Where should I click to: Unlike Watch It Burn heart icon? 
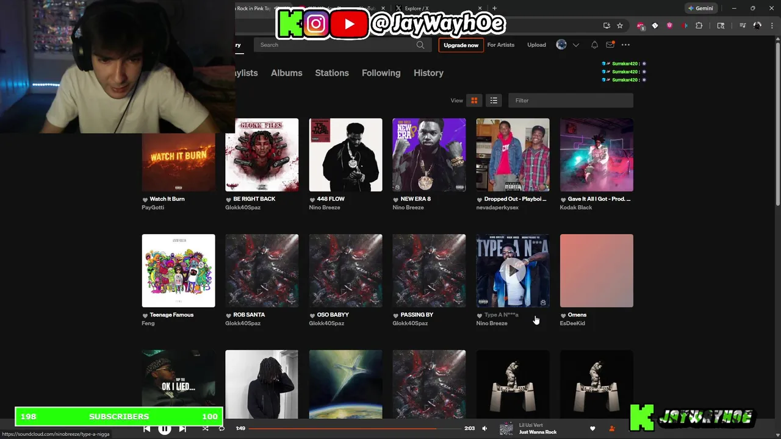(x=145, y=199)
